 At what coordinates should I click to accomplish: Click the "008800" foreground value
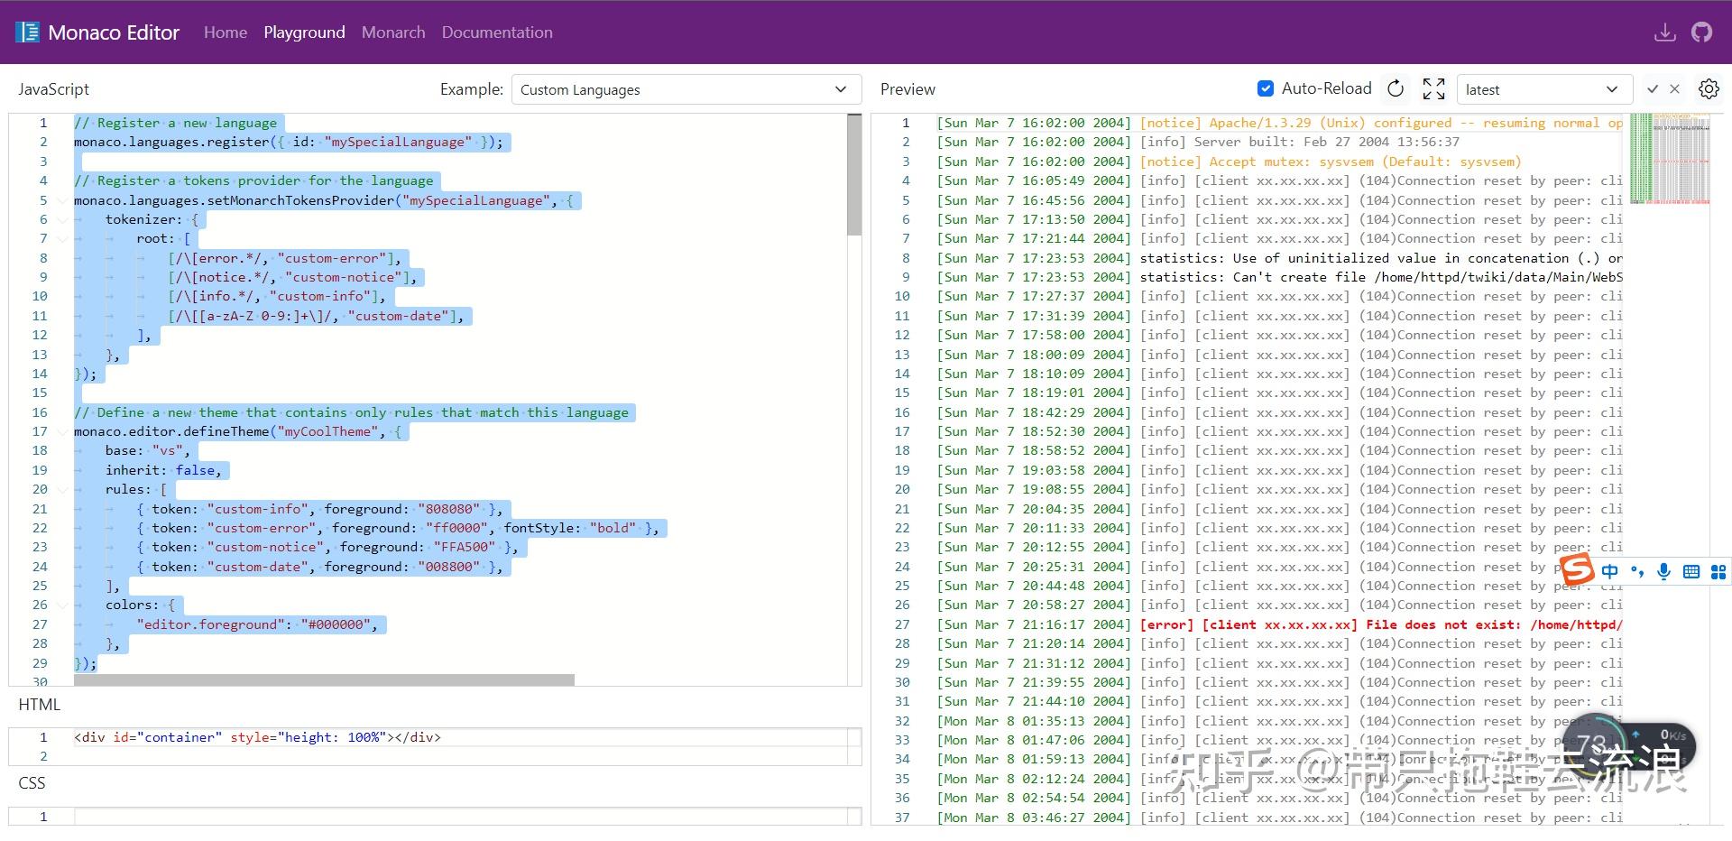point(448,567)
